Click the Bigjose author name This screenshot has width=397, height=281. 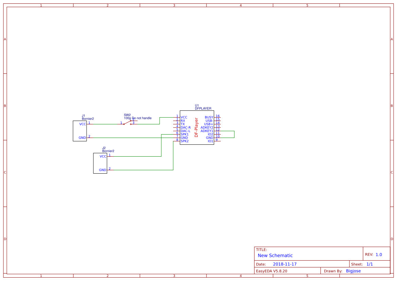click(354, 271)
